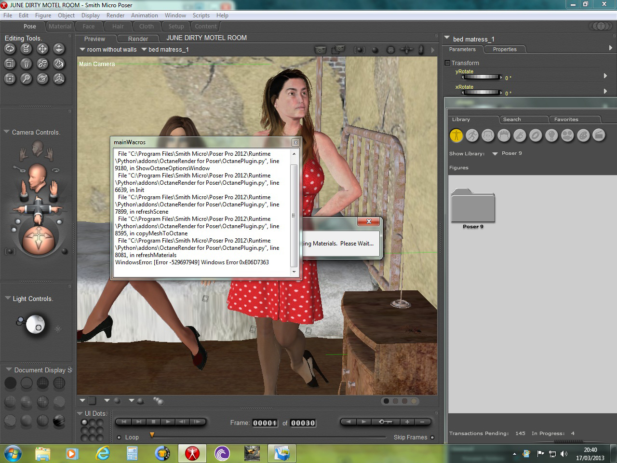
Task: Select the Chain Break tool
Action: click(x=42, y=63)
